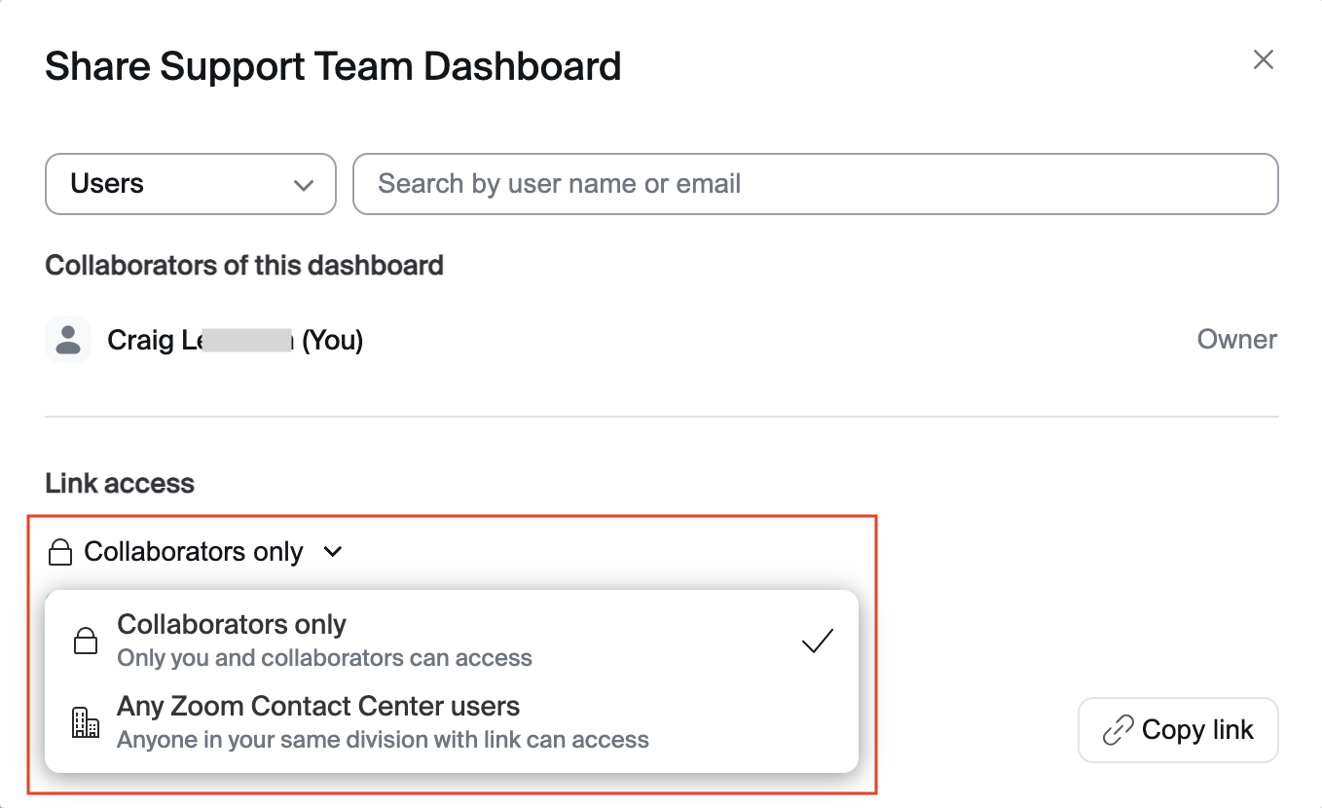Open the Users type dropdown

[190, 184]
